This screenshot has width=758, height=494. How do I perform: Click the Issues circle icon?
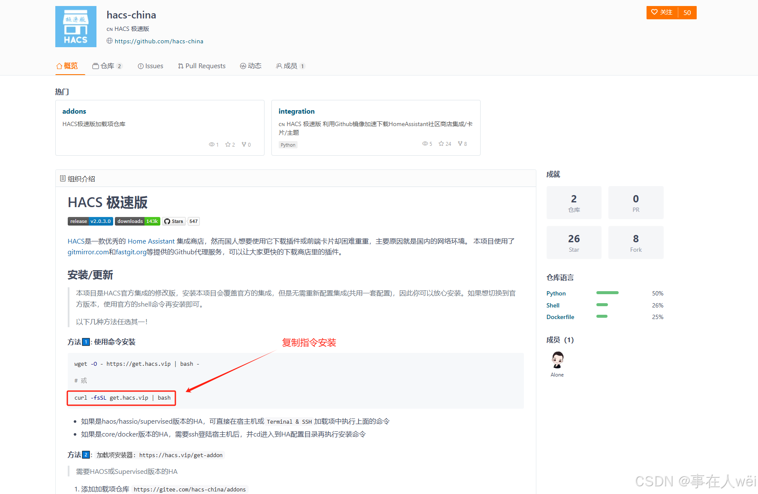pyautogui.click(x=141, y=66)
